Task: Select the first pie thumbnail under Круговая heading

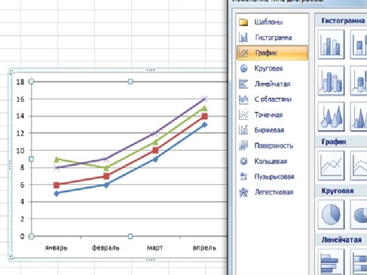Action: [x=331, y=214]
